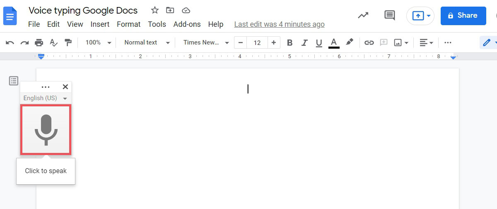Open the Times New font dropdown
Image resolution: width=497 pixels, height=209 pixels.
pos(206,42)
